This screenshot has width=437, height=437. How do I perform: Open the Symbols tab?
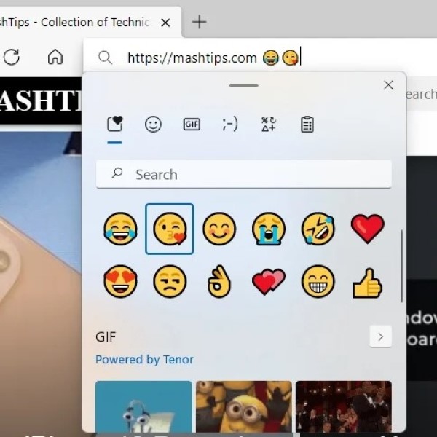pyautogui.click(x=269, y=125)
